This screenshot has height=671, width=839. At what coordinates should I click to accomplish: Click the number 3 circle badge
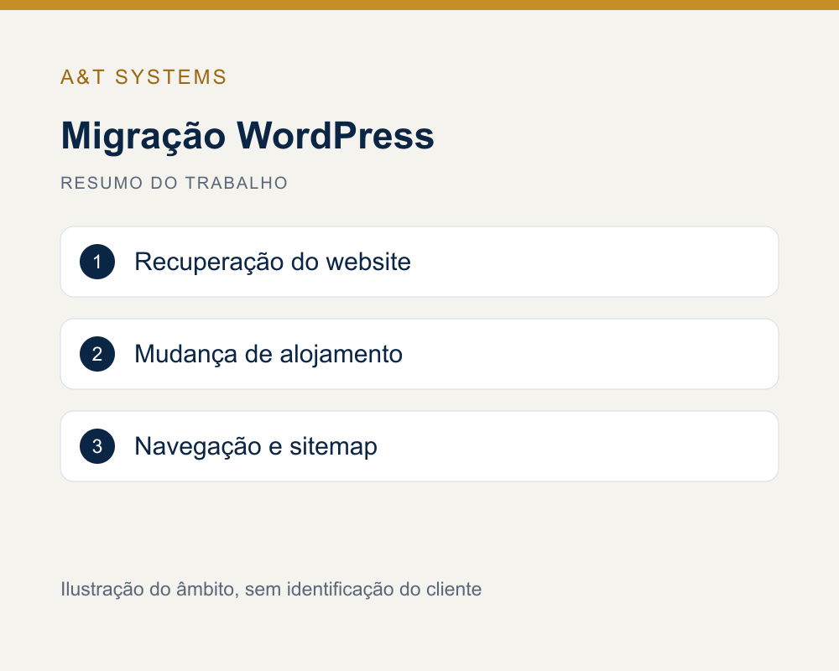(97, 446)
